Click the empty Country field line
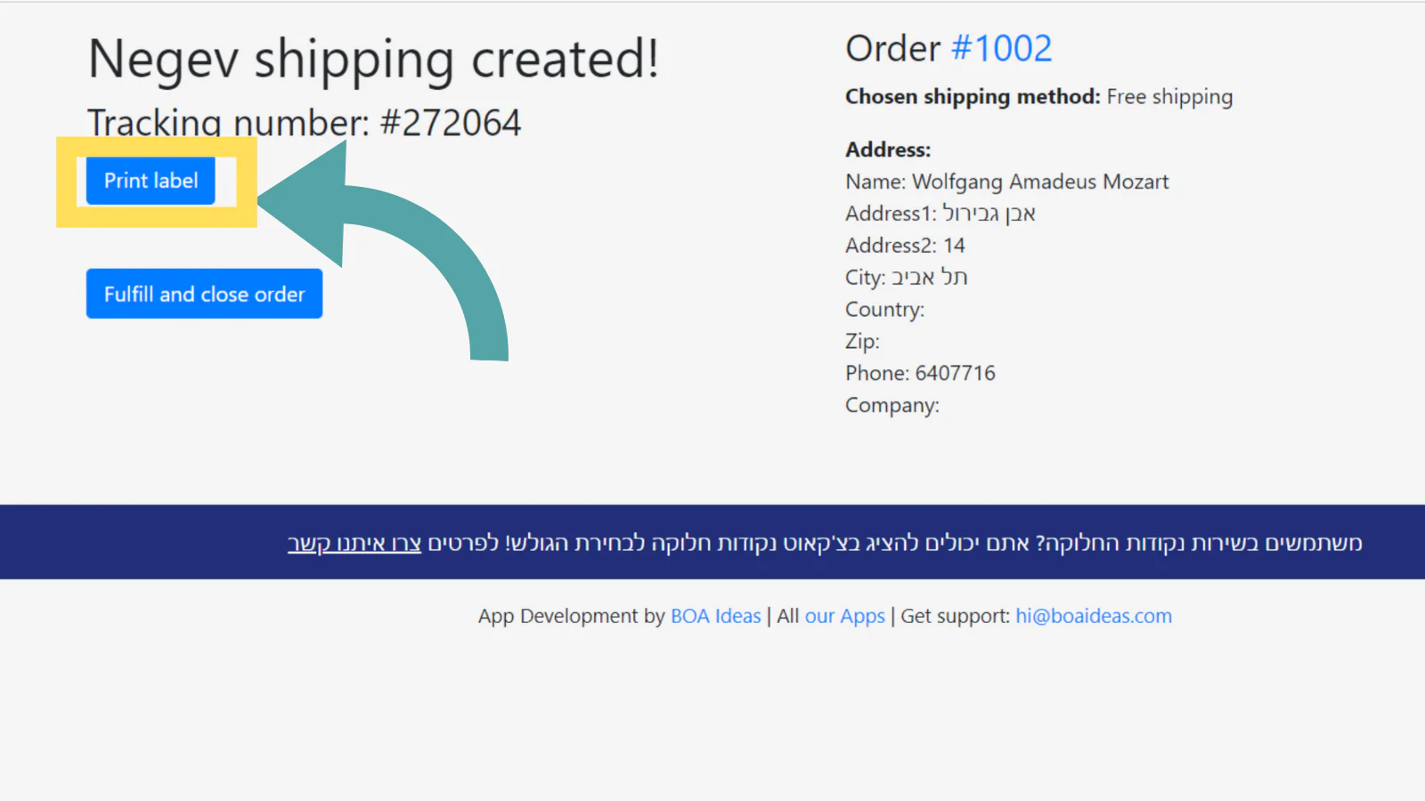This screenshot has width=1425, height=801. [884, 310]
